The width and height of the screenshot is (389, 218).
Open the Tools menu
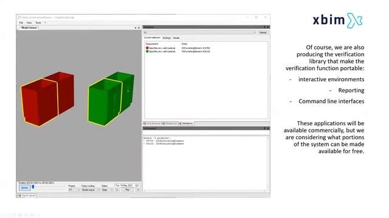coord(38,22)
